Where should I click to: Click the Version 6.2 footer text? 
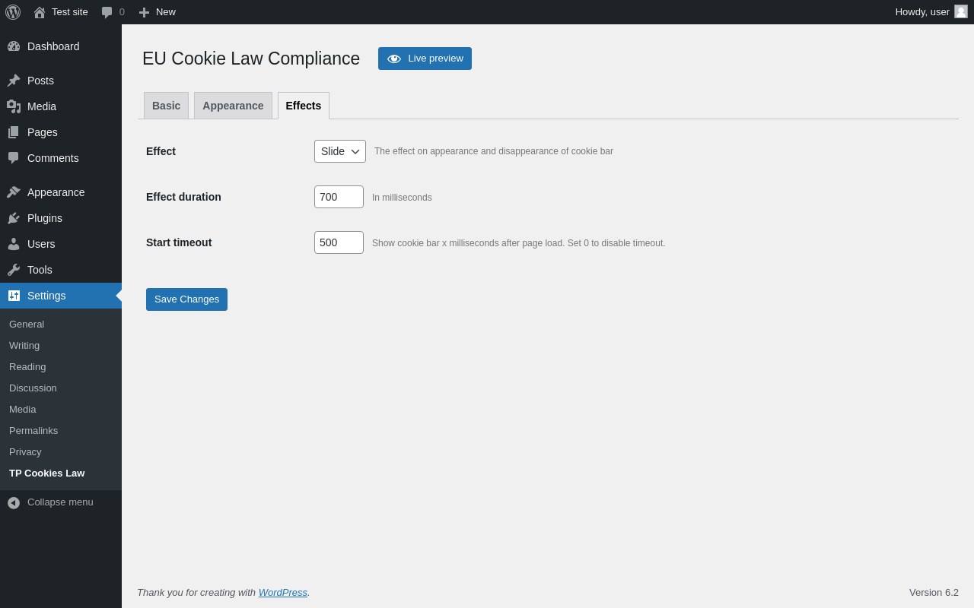(934, 593)
